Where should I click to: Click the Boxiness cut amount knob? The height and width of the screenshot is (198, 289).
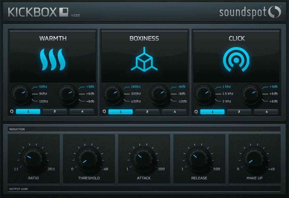point(159,94)
